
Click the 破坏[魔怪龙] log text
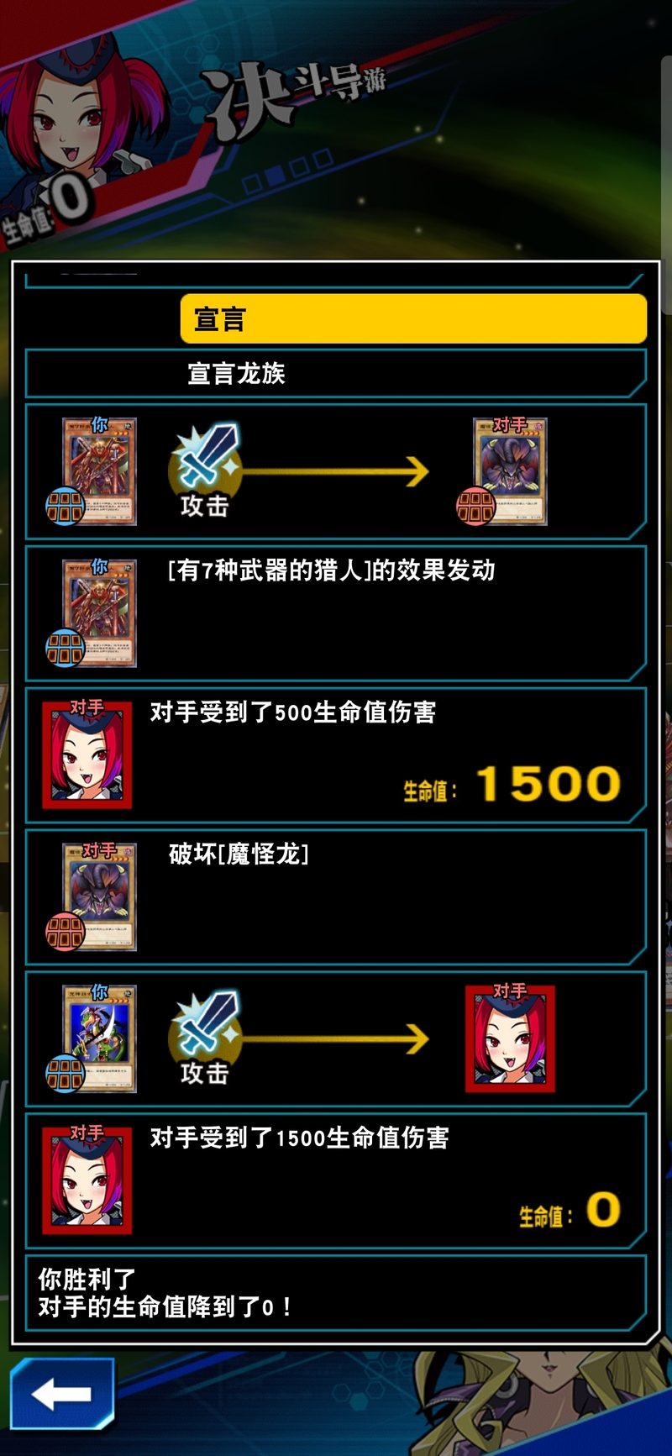(x=239, y=854)
